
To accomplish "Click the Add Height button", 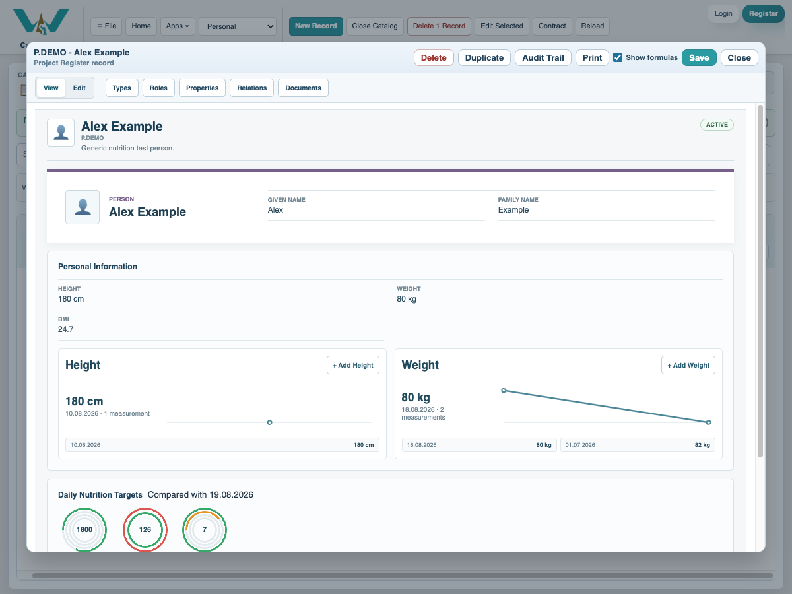I will 353,365.
